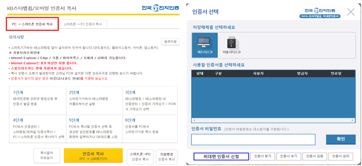Image resolution: width=362 pixels, height=166 pixels.
Task: Click the 사용자 column header
Action: click(258, 74)
